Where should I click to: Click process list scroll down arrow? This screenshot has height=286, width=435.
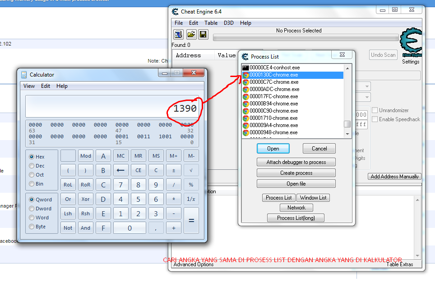point(347,134)
